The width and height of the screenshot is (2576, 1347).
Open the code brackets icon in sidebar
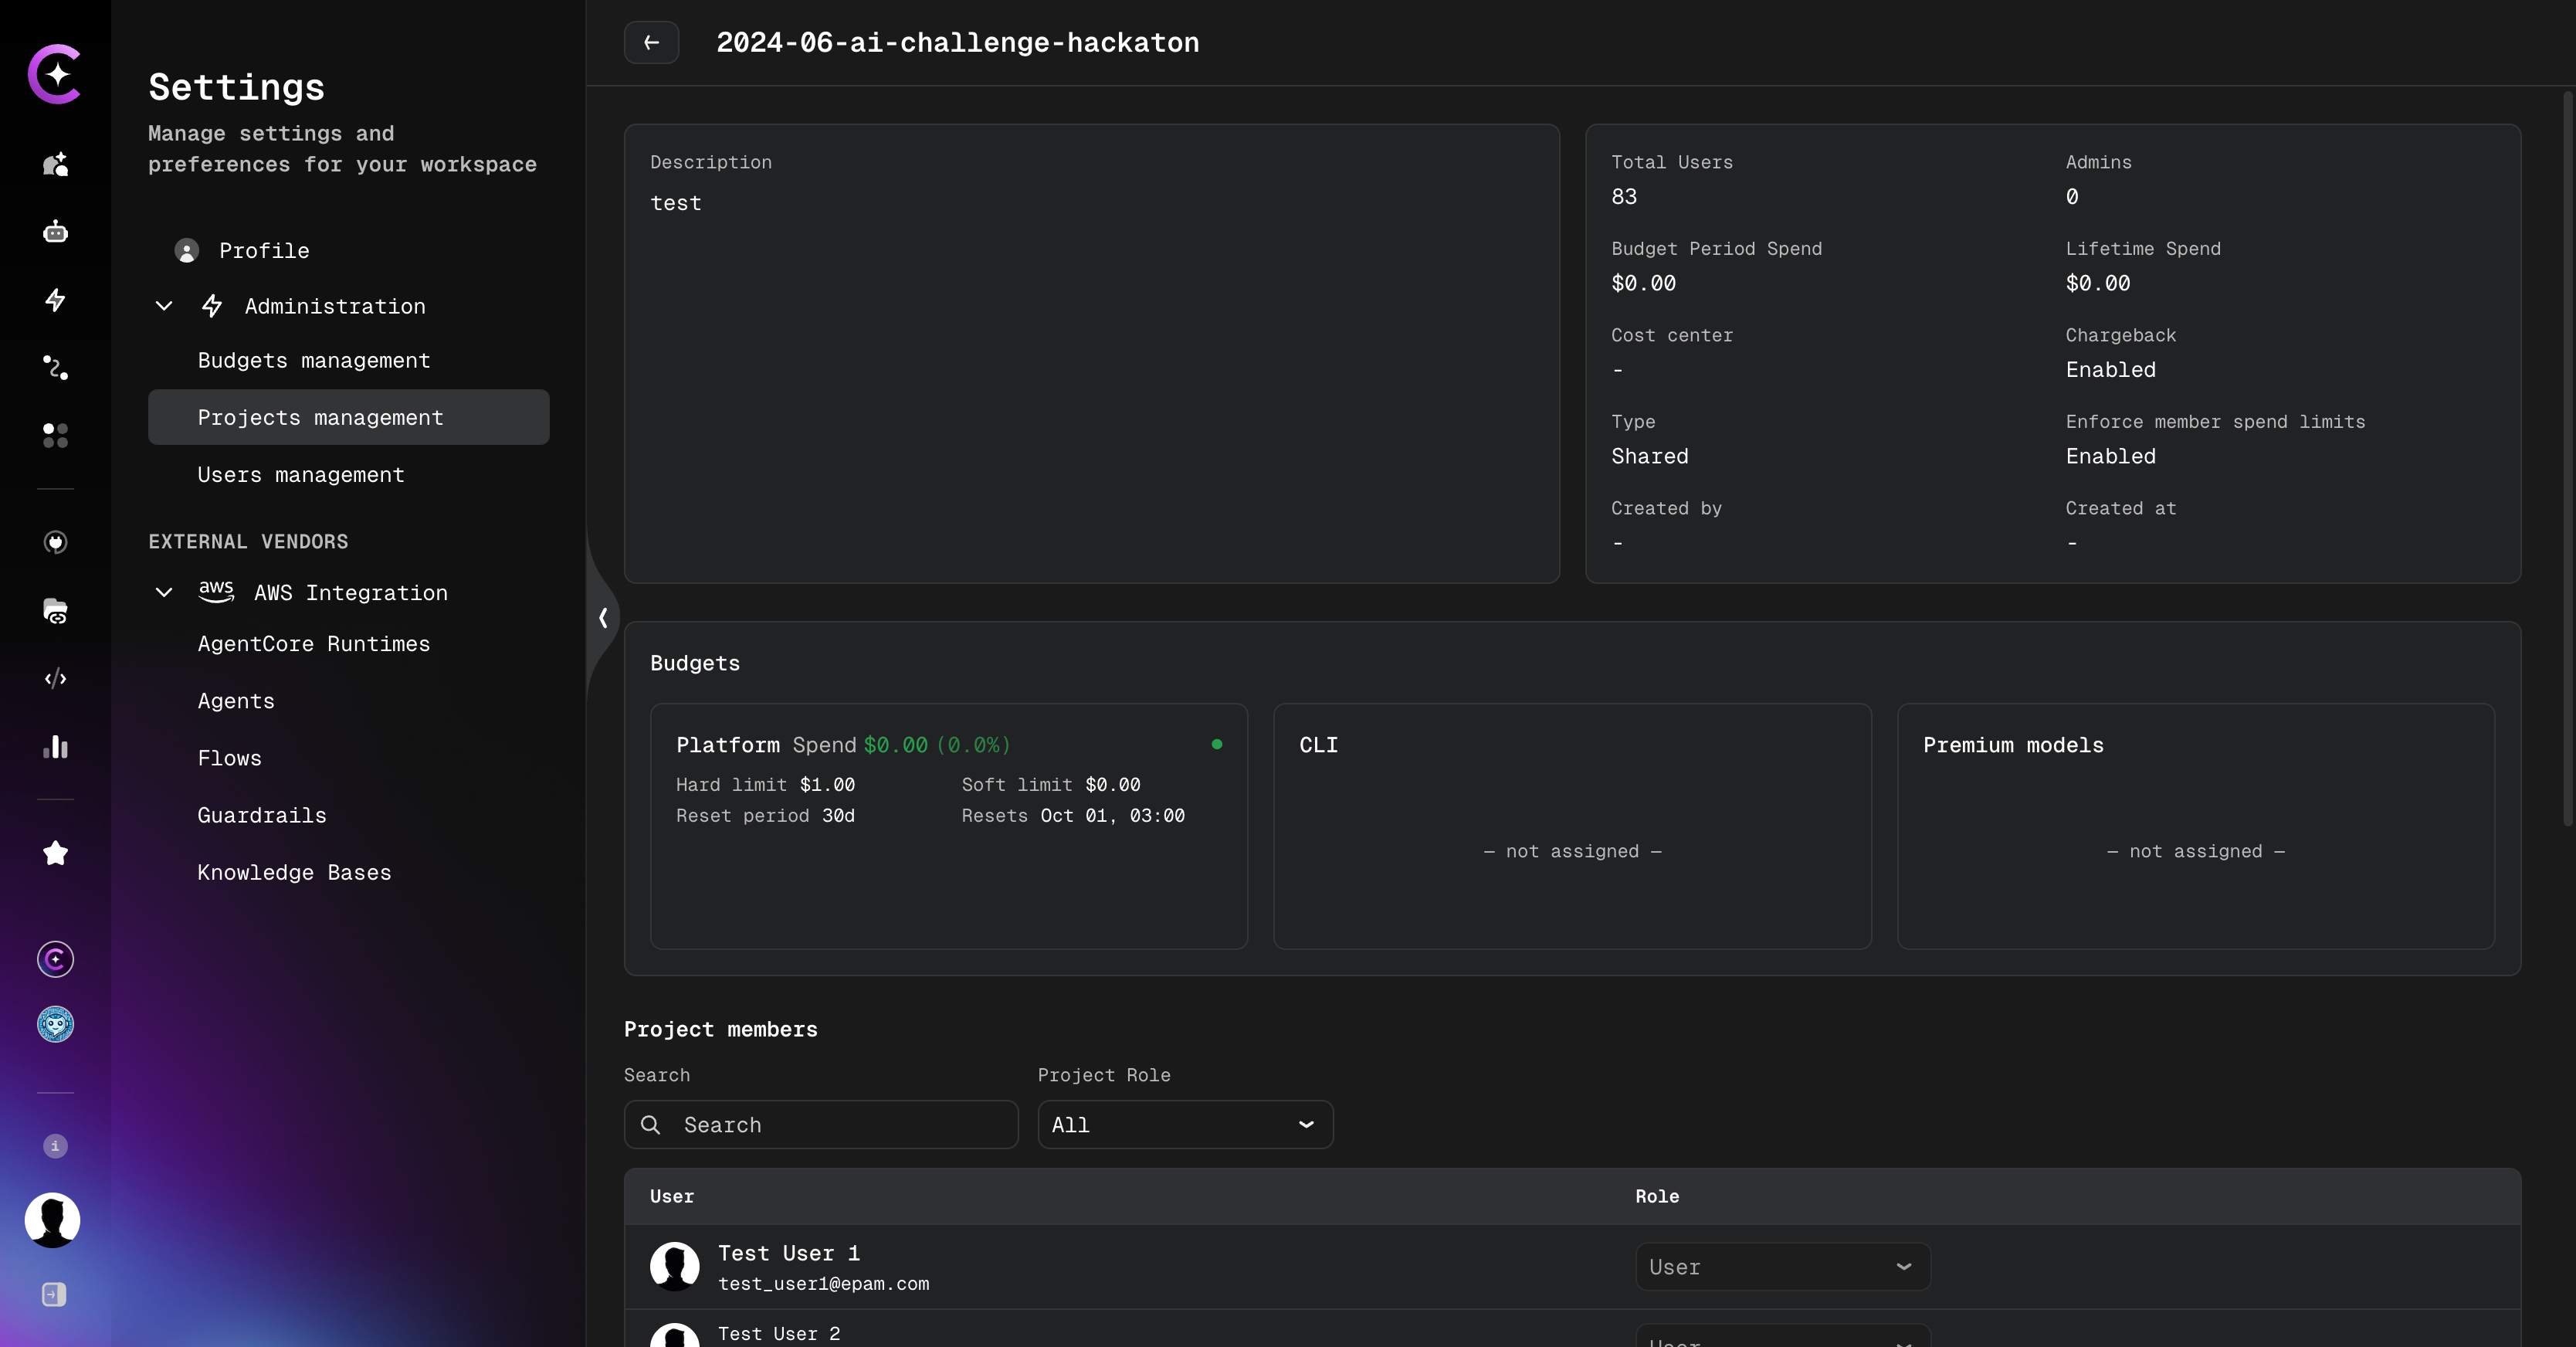click(x=55, y=679)
